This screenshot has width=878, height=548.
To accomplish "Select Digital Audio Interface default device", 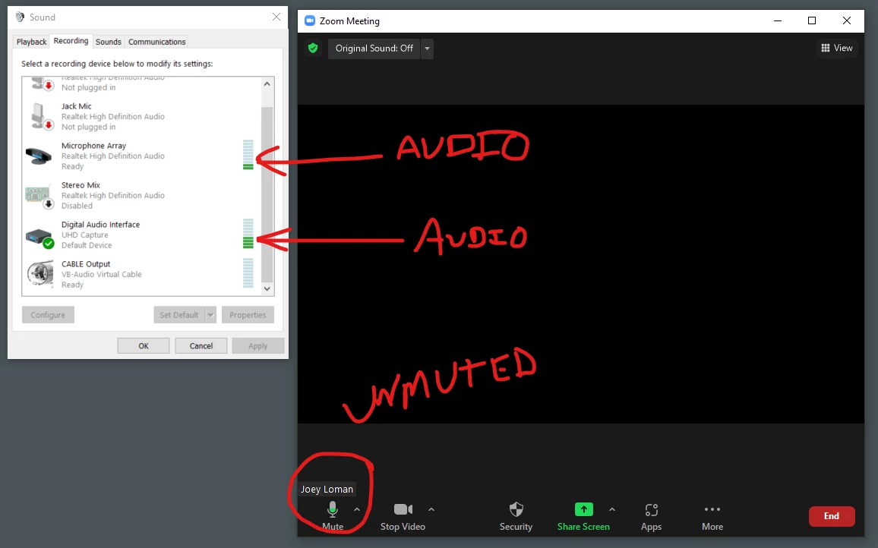I will (141, 235).
